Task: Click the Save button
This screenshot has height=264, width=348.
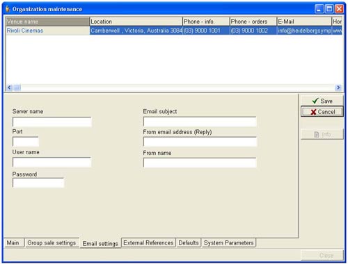Action: coord(322,101)
